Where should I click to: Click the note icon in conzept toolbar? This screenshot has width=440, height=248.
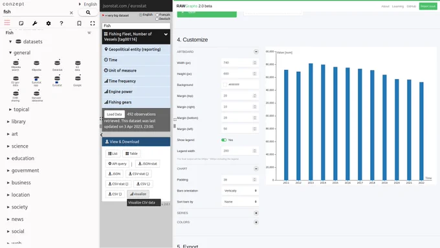click(21, 23)
